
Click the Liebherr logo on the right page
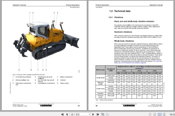[129, 106]
